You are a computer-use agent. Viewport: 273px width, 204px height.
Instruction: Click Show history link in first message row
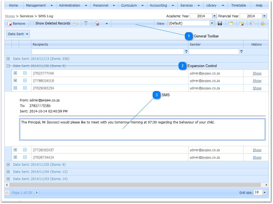[257, 73]
